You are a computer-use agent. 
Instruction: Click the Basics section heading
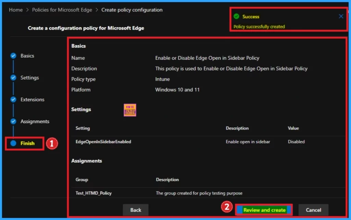click(78, 46)
